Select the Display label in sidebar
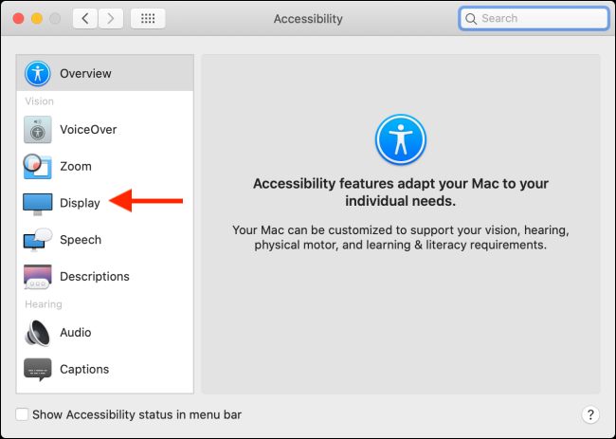Viewport: 616px width, 439px height. (x=80, y=203)
